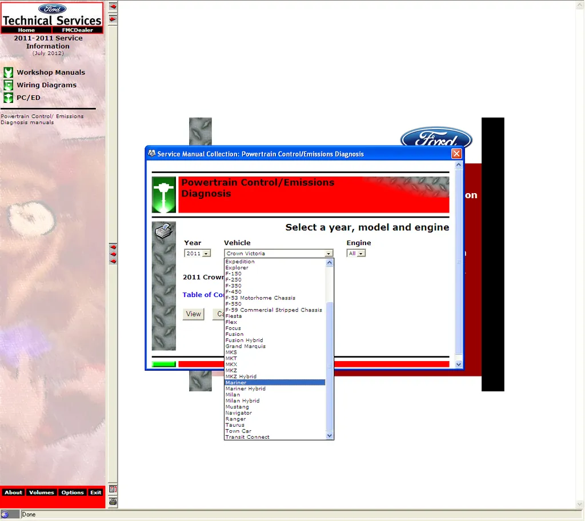
Task: Choose Flex from the vehicle list
Action: pos(275,322)
